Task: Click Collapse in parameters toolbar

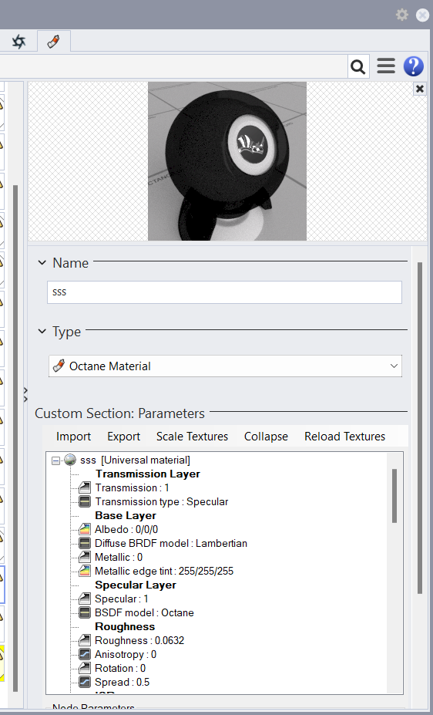Action: pyautogui.click(x=266, y=437)
